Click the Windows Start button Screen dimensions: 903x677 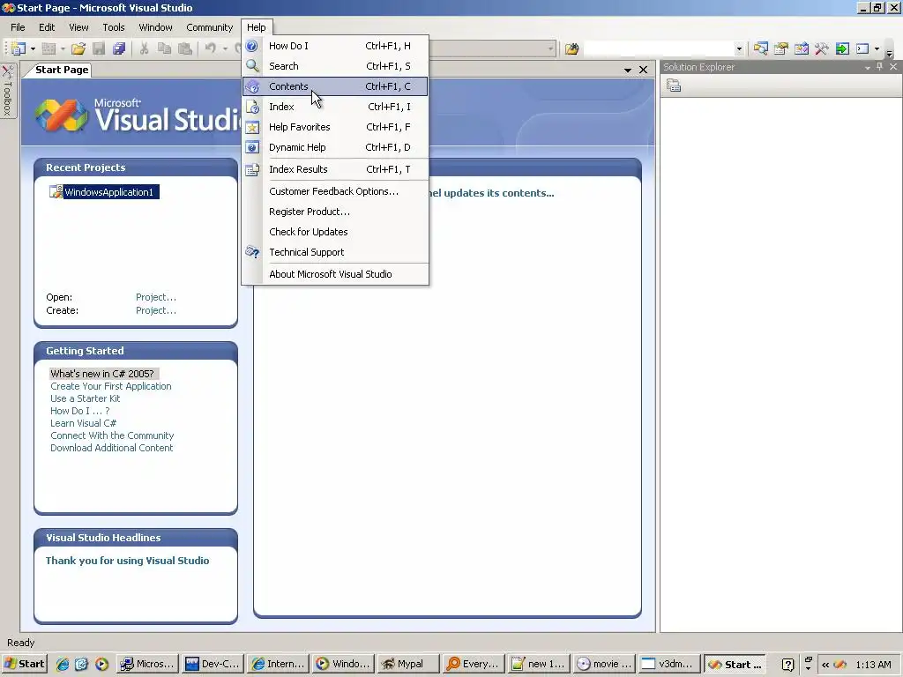tap(24, 664)
